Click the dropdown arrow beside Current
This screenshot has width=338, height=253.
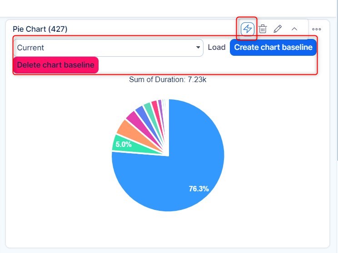(x=198, y=48)
